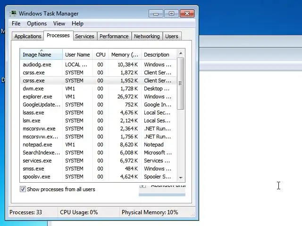The image size is (302, 226).
Task: Click the 10,384 K memory value
Action: [x=128, y=65]
